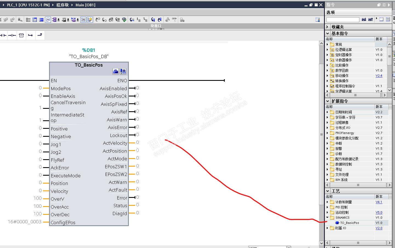Click the editor vertical scrollbar down arrow

click(322, 243)
